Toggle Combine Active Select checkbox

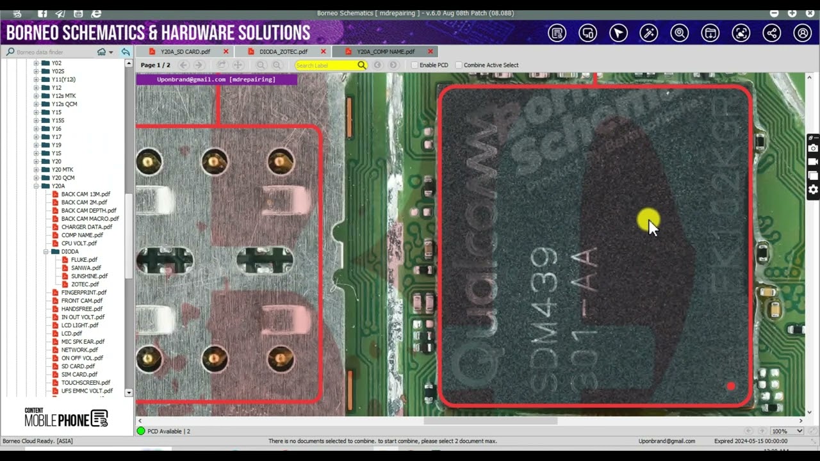coord(458,65)
